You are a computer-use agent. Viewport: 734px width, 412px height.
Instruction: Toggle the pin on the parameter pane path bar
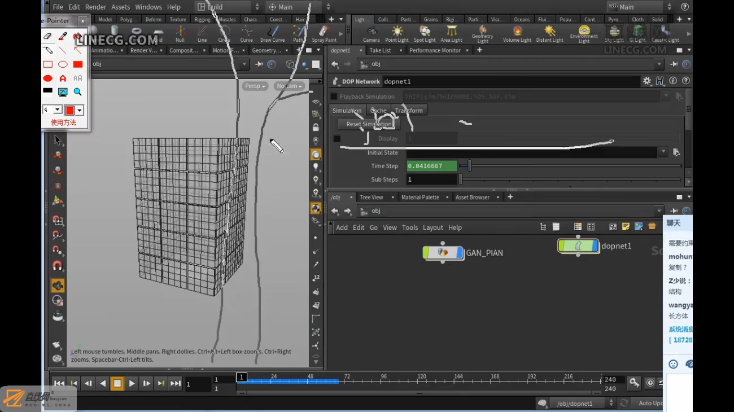click(674, 64)
